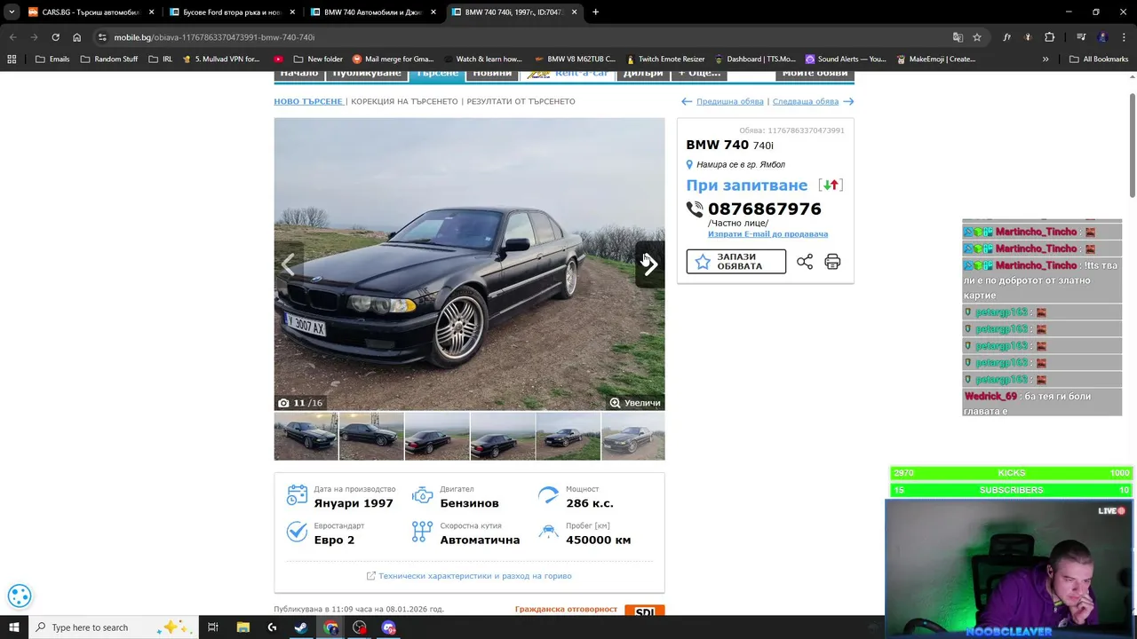Open OBS Studio from the taskbar
Screen dimensions: 1137x639
[359, 627]
